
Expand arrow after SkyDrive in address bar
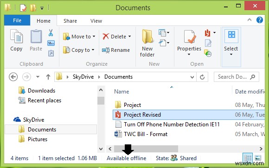pos(99,77)
